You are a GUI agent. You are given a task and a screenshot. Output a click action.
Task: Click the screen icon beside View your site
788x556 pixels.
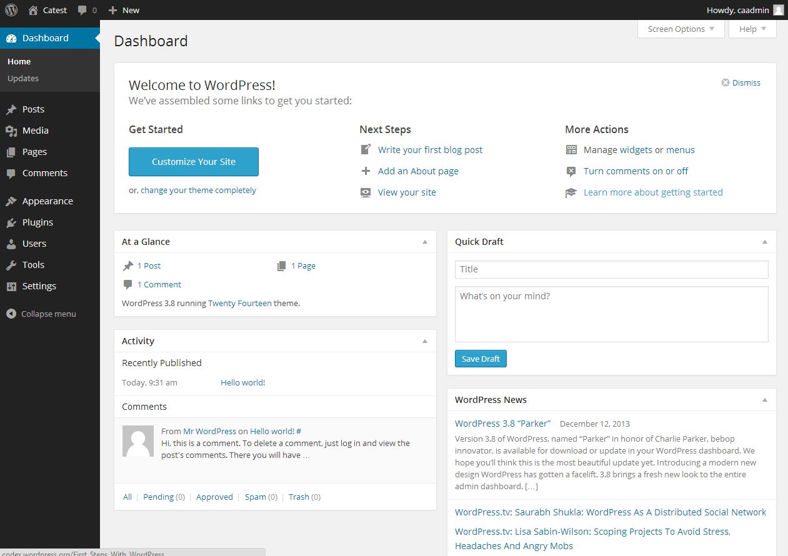[366, 192]
